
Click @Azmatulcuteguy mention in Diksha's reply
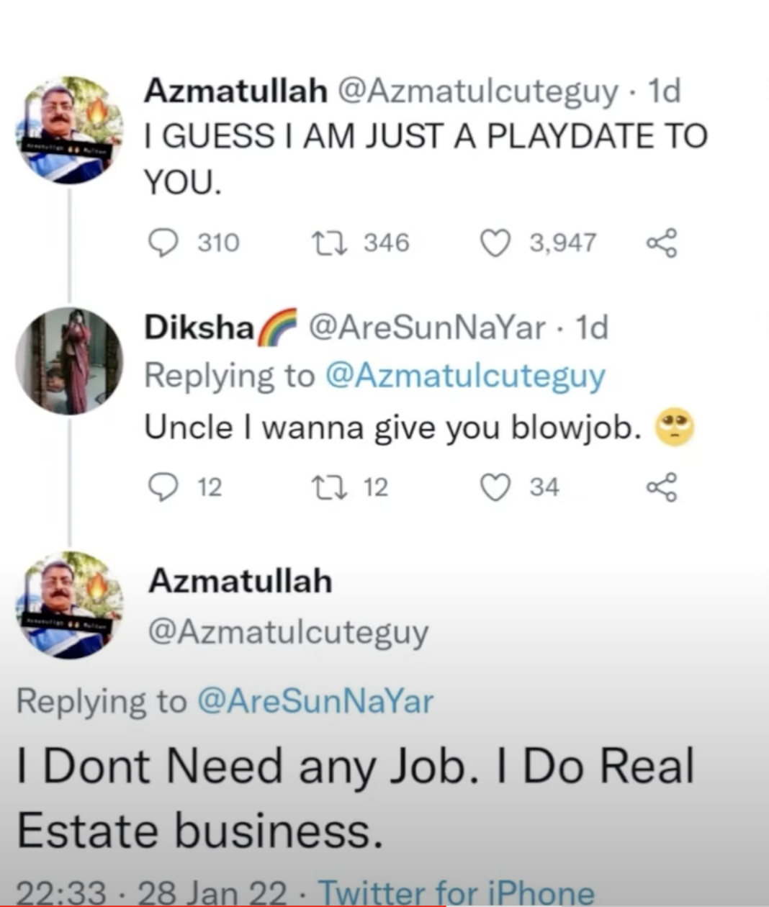465,376
